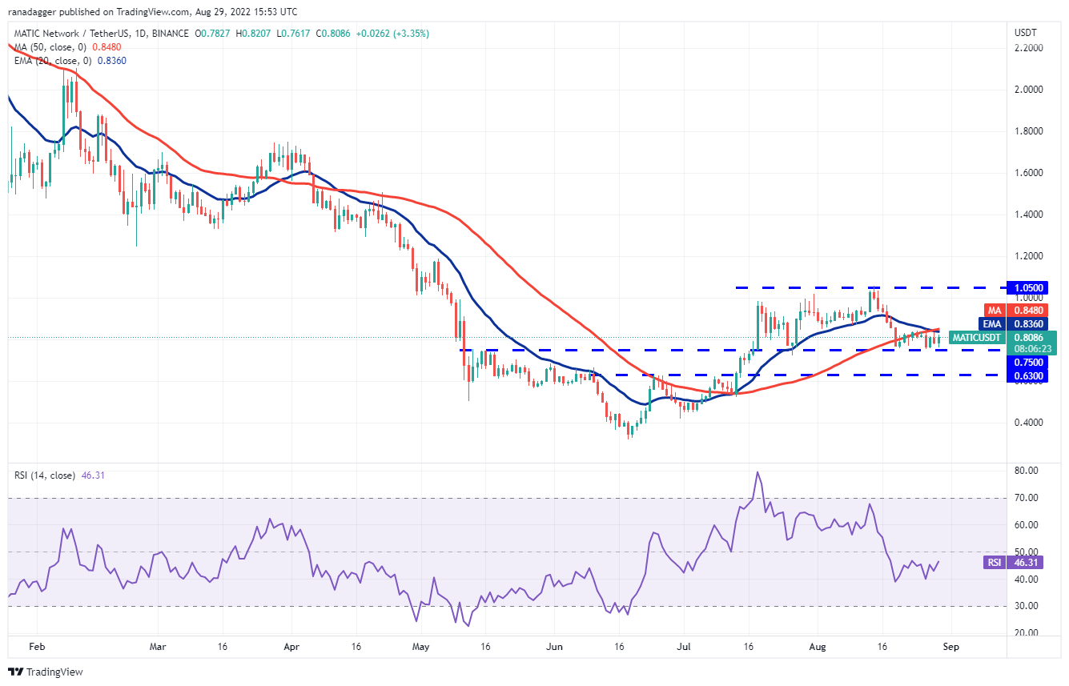
Task: Click the 30.00 level on RSI scale
Action: (x=1025, y=606)
